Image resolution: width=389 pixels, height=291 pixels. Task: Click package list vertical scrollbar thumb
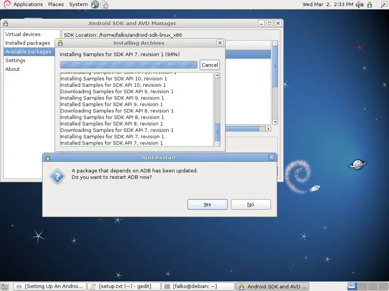coord(275,66)
